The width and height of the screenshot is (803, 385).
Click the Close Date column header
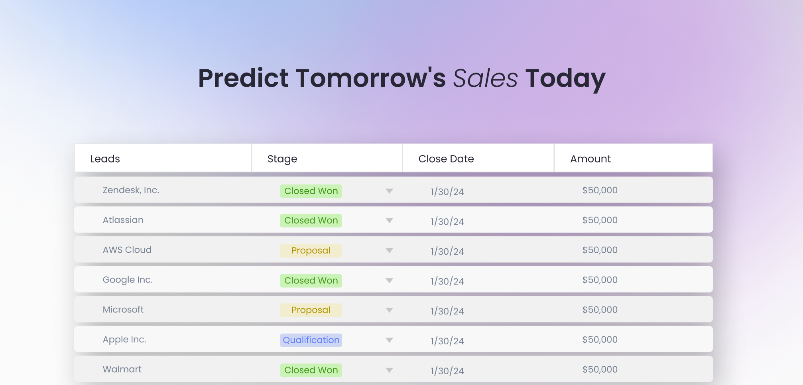tap(446, 158)
